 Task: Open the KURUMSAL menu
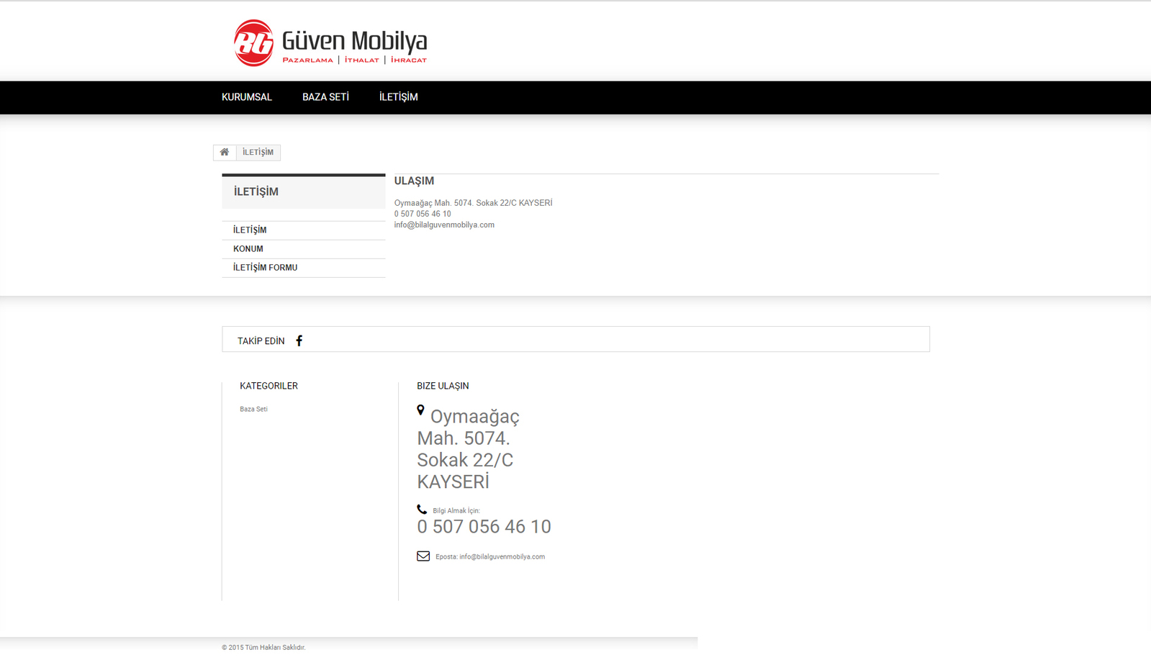pyautogui.click(x=247, y=97)
